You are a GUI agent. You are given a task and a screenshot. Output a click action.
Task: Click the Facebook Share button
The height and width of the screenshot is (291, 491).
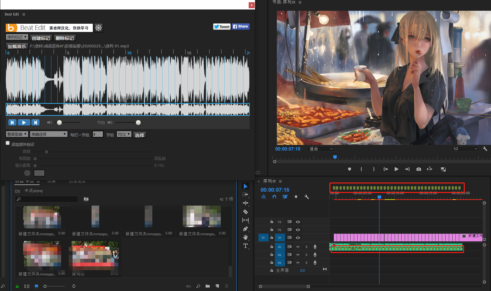(x=241, y=27)
